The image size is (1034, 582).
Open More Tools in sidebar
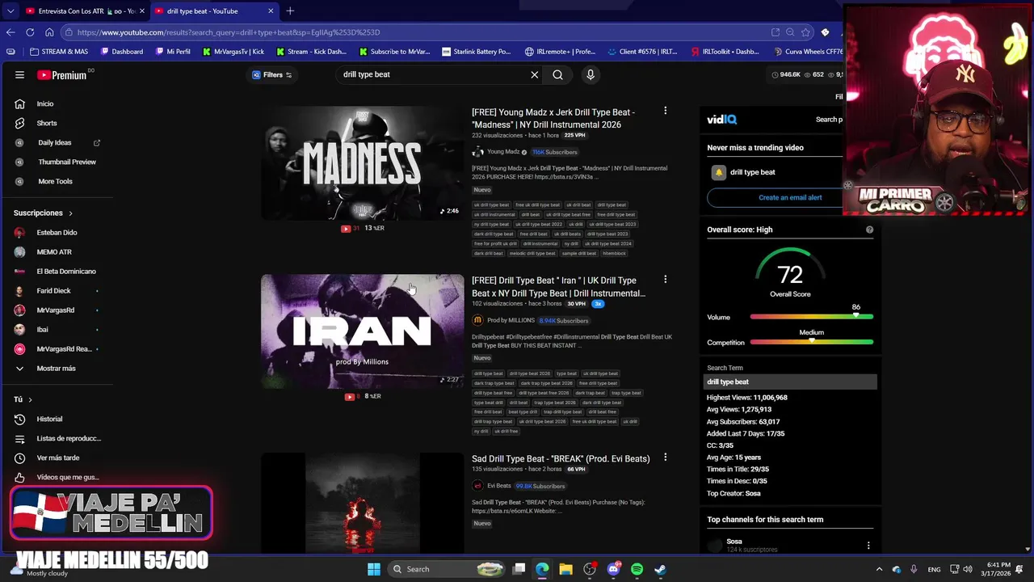[x=57, y=181]
